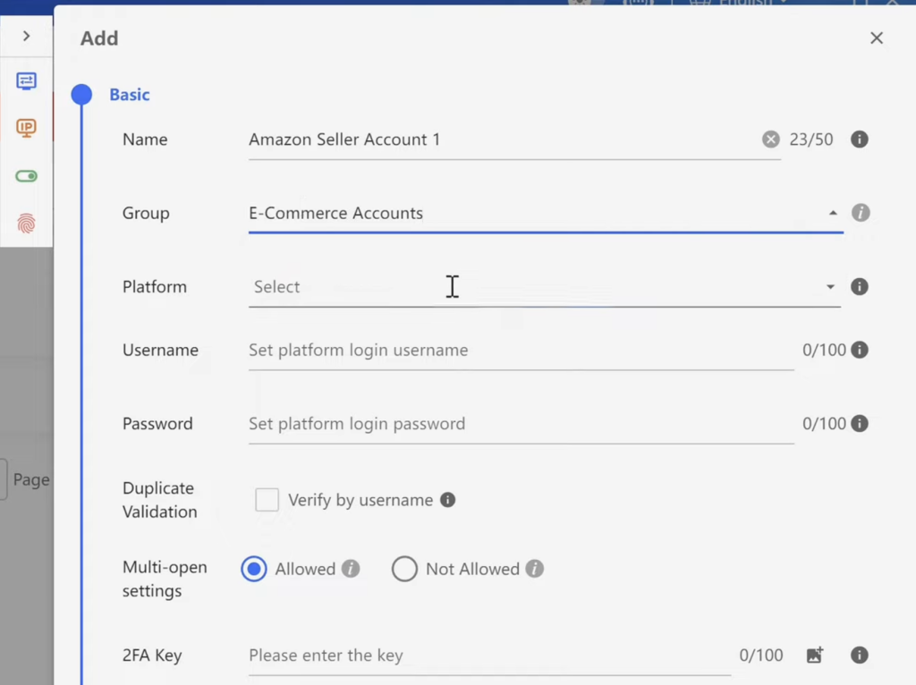This screenshot has height=685, width=916.
Task: Collapse the Group dropdown arrow
Action: 832,214
